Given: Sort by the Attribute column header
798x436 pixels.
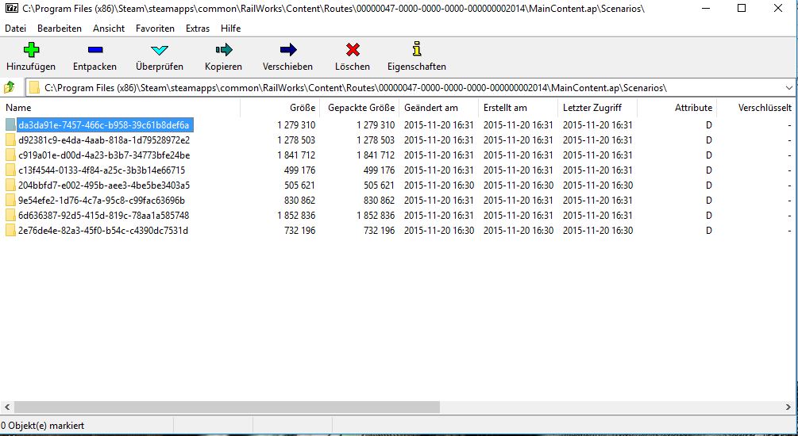Looking at the screenshot, I should click(677, 108).
